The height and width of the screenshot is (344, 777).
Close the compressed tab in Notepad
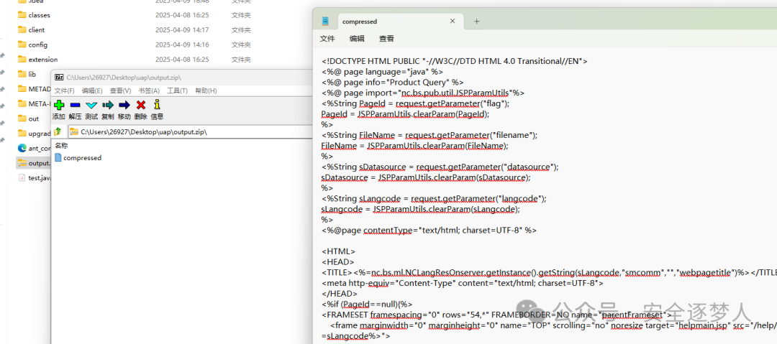453,22
